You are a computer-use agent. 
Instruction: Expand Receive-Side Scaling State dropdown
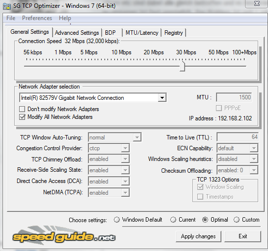tap(125, 170)
